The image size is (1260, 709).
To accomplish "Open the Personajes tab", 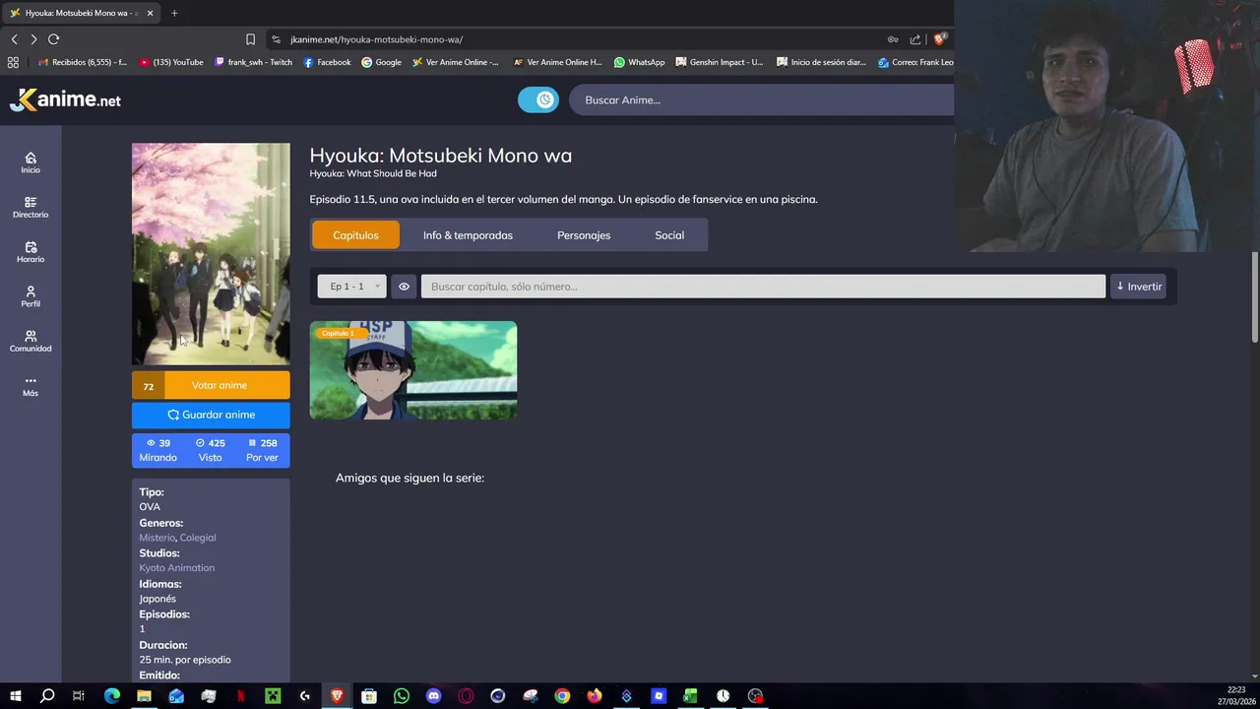I will tap(584, 235).
